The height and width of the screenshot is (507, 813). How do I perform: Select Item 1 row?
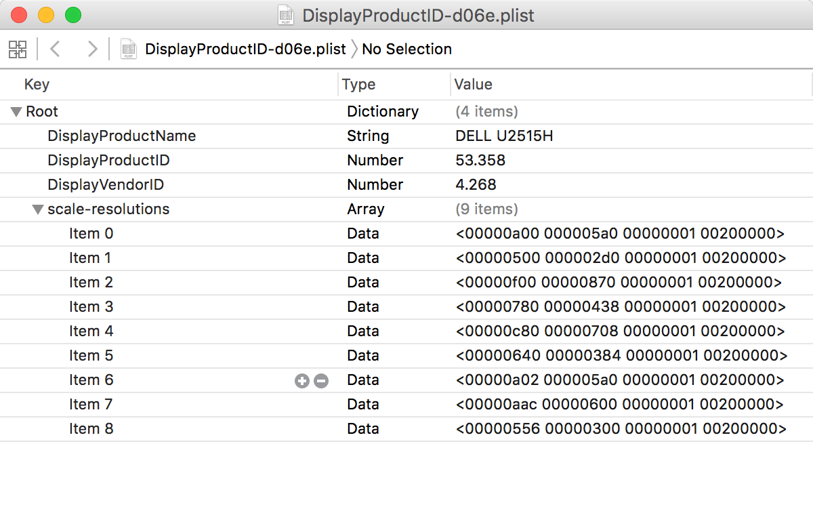[406, 258]
